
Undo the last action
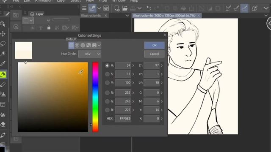[149, 8]
